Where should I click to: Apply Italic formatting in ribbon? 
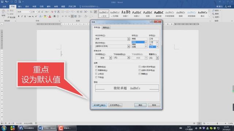(x=22, y=16)
